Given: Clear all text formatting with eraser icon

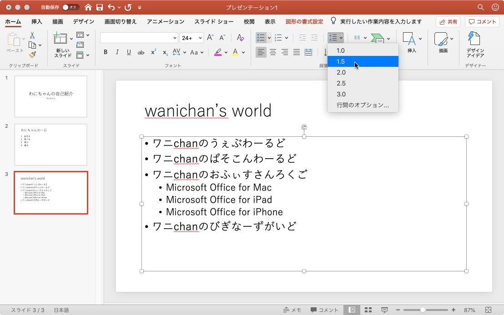Looking at the screenshot, I should click(x=240, y=38).
